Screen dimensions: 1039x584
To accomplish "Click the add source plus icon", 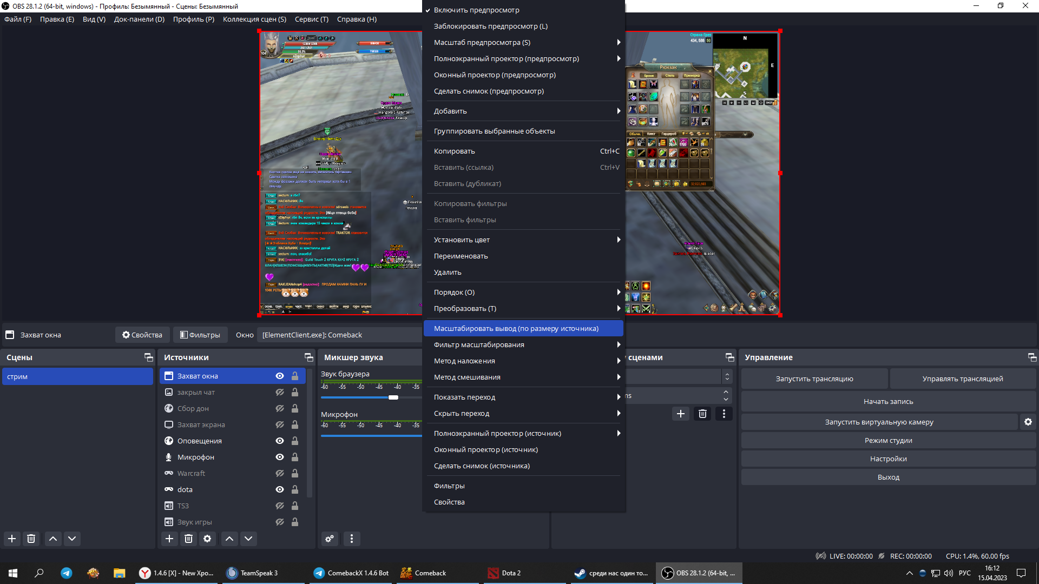I will point(169,539).
